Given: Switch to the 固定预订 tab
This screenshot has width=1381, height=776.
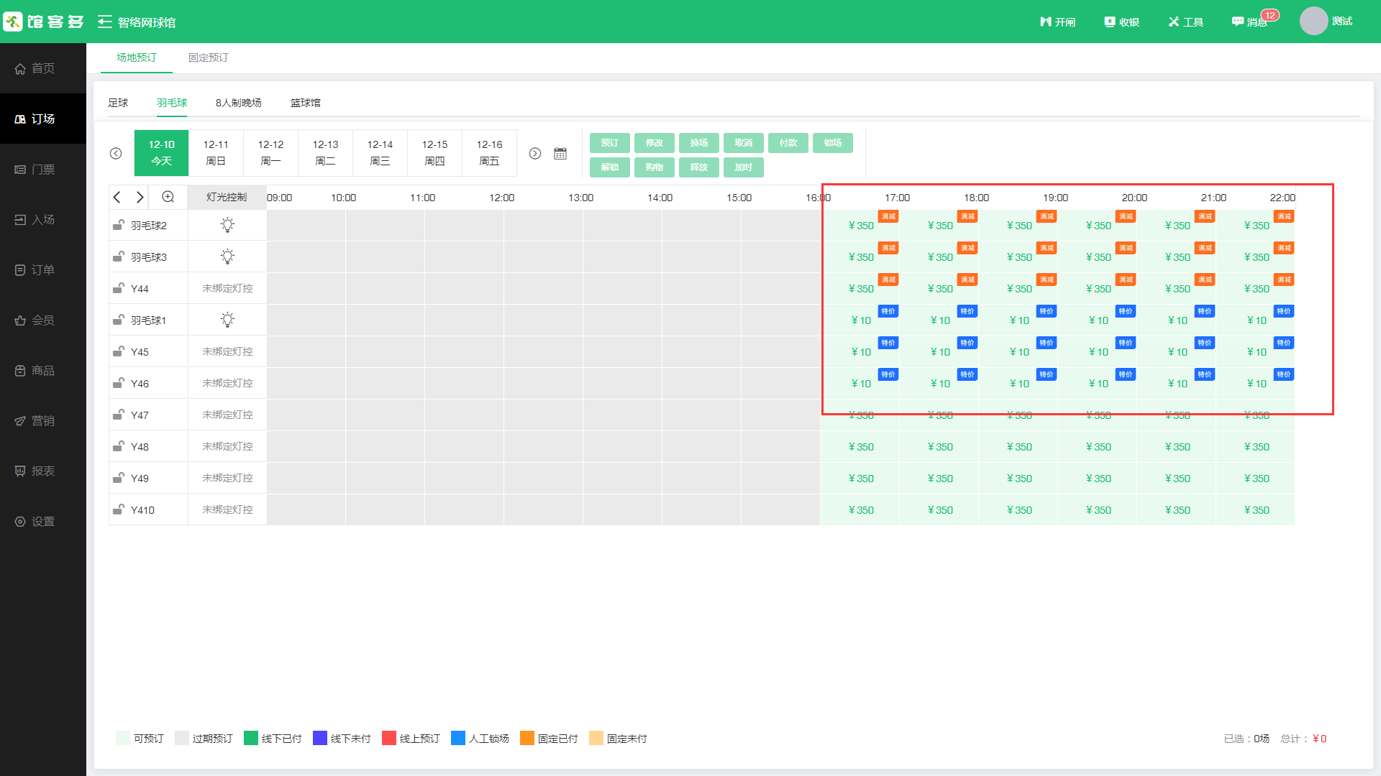Looking at the screenshot, I should 208,57.
